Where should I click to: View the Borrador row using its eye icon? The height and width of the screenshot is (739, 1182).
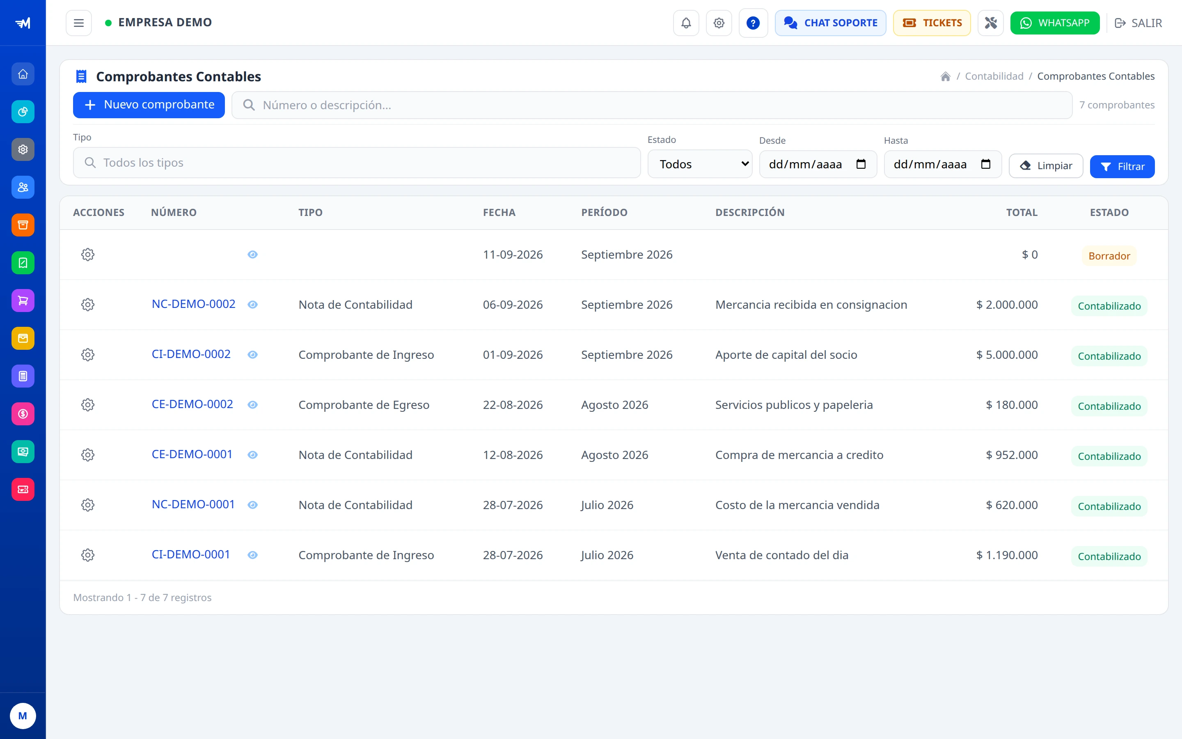[x=252, y=255]
